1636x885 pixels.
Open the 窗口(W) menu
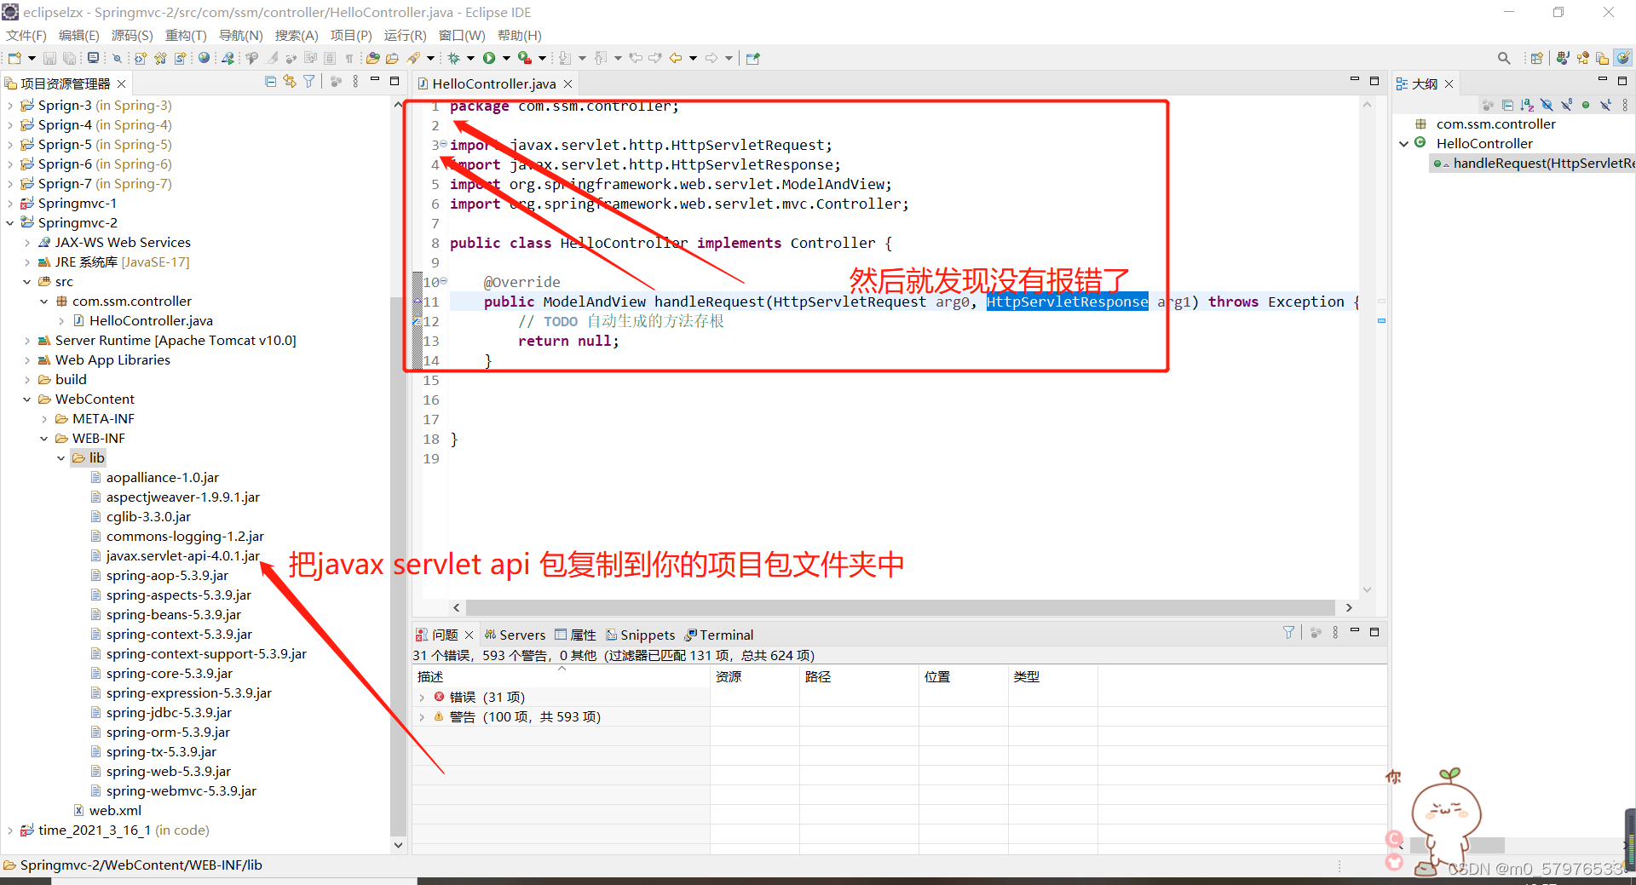click(x=462, y=35)
